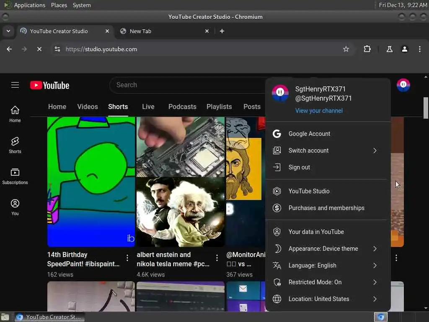Click the browser forward arrow
This screenshot has height=322, width=429.
coord(24,49)
